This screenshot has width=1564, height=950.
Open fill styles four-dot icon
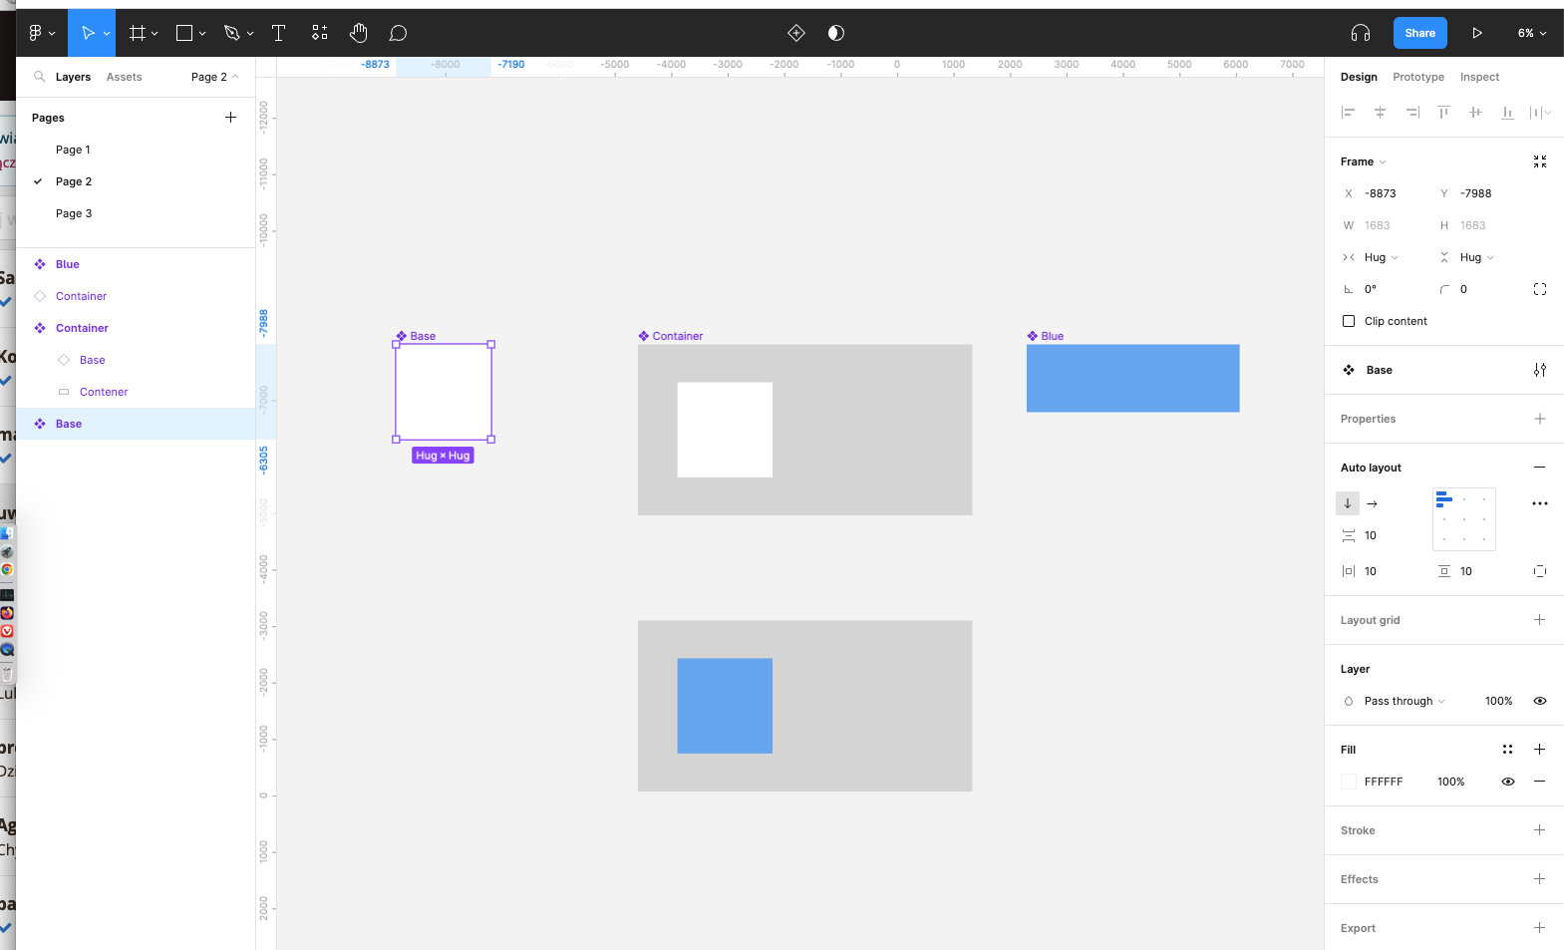1508,750
